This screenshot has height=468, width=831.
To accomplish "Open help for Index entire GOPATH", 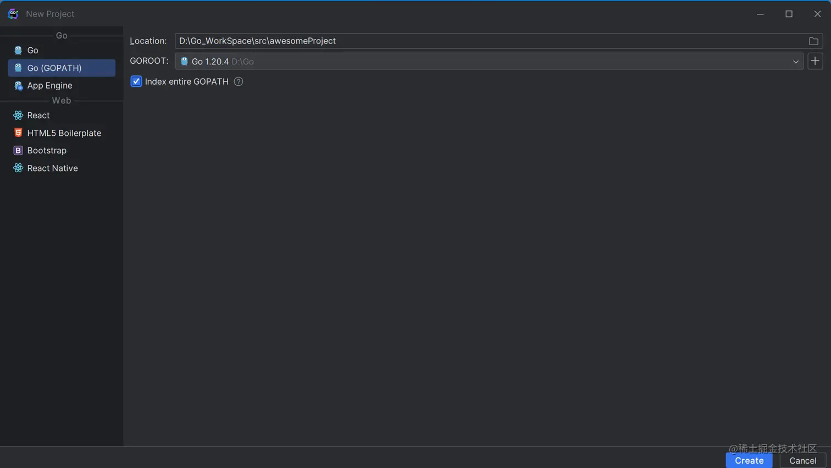I will tap(239, 81).
